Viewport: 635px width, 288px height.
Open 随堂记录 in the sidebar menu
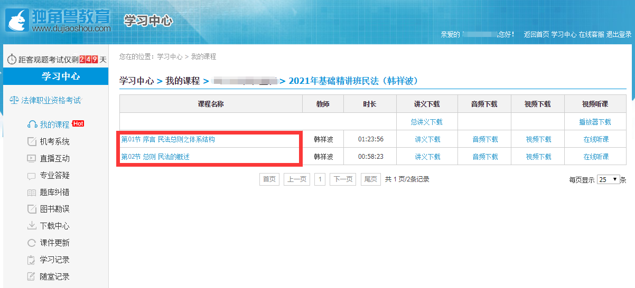pos(54,276)
